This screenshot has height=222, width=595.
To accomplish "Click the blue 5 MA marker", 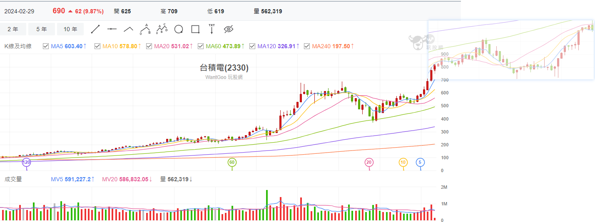I will click(x=421, y=162).
